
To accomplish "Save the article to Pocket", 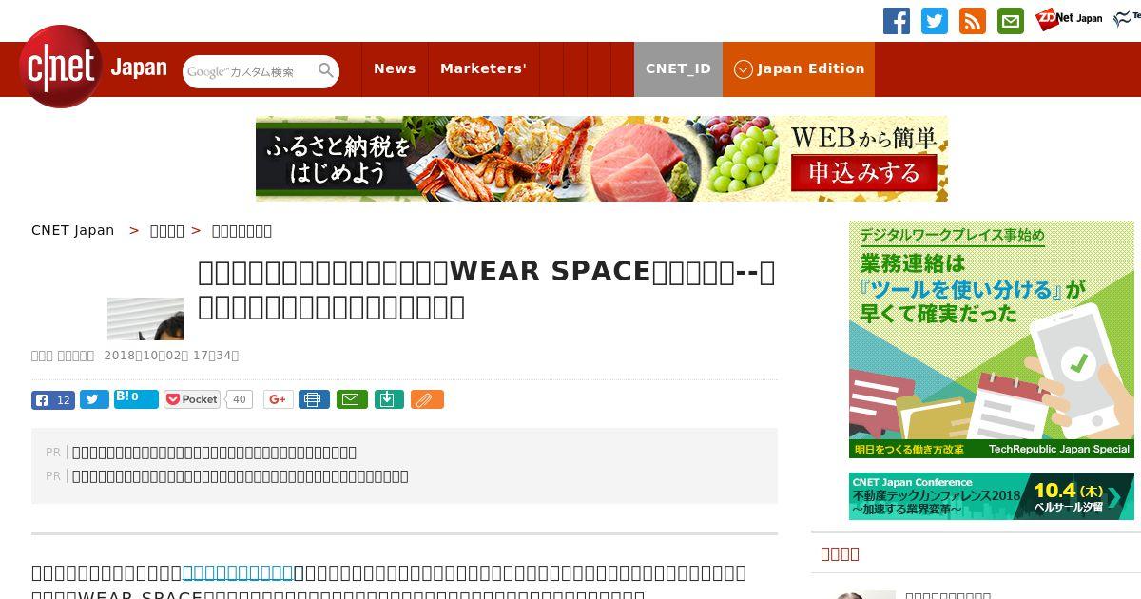I will coord(192,399).
